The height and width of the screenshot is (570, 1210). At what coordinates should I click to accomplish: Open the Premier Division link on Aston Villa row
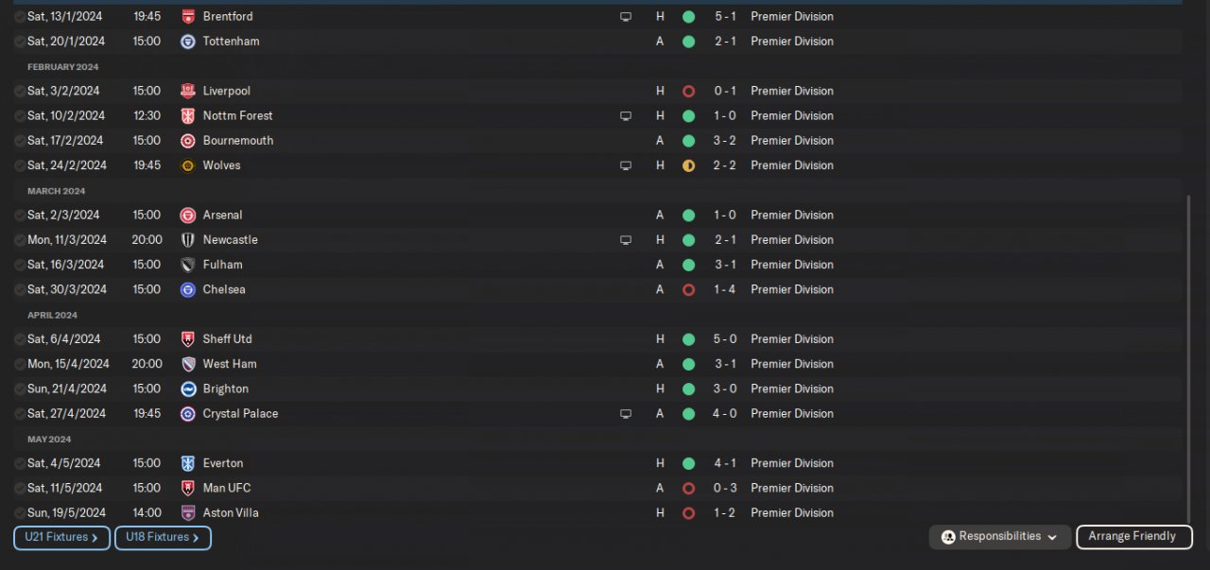(792, 513)
